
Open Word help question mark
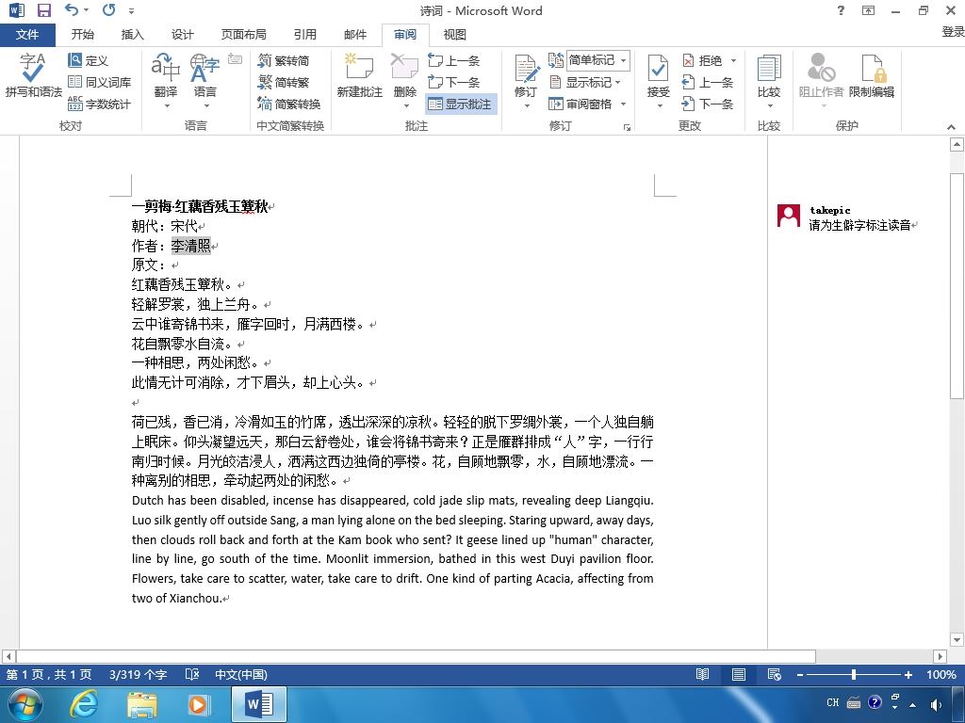[841, 10]
